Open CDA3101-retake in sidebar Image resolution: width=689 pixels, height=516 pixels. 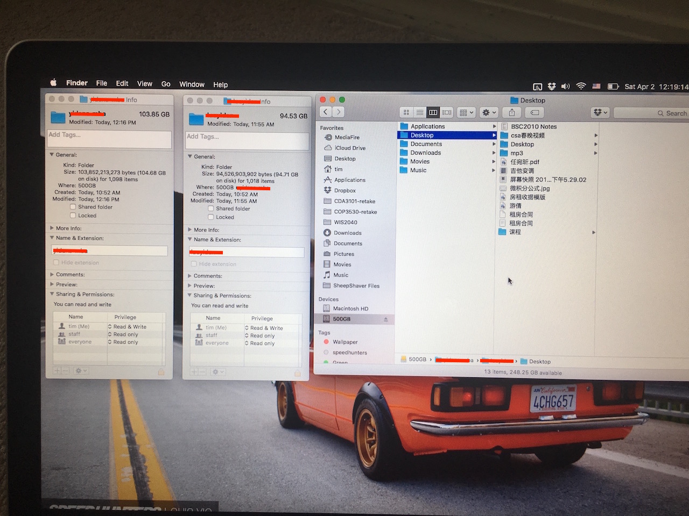[x=355, y=201]
